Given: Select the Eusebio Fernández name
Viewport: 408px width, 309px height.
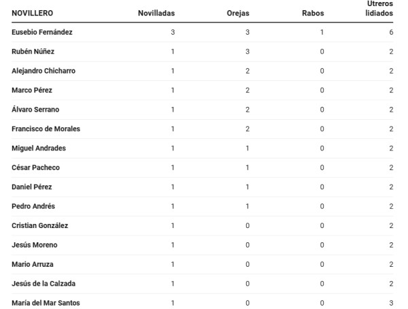Looking at the screenshot, I should (42, 32).
